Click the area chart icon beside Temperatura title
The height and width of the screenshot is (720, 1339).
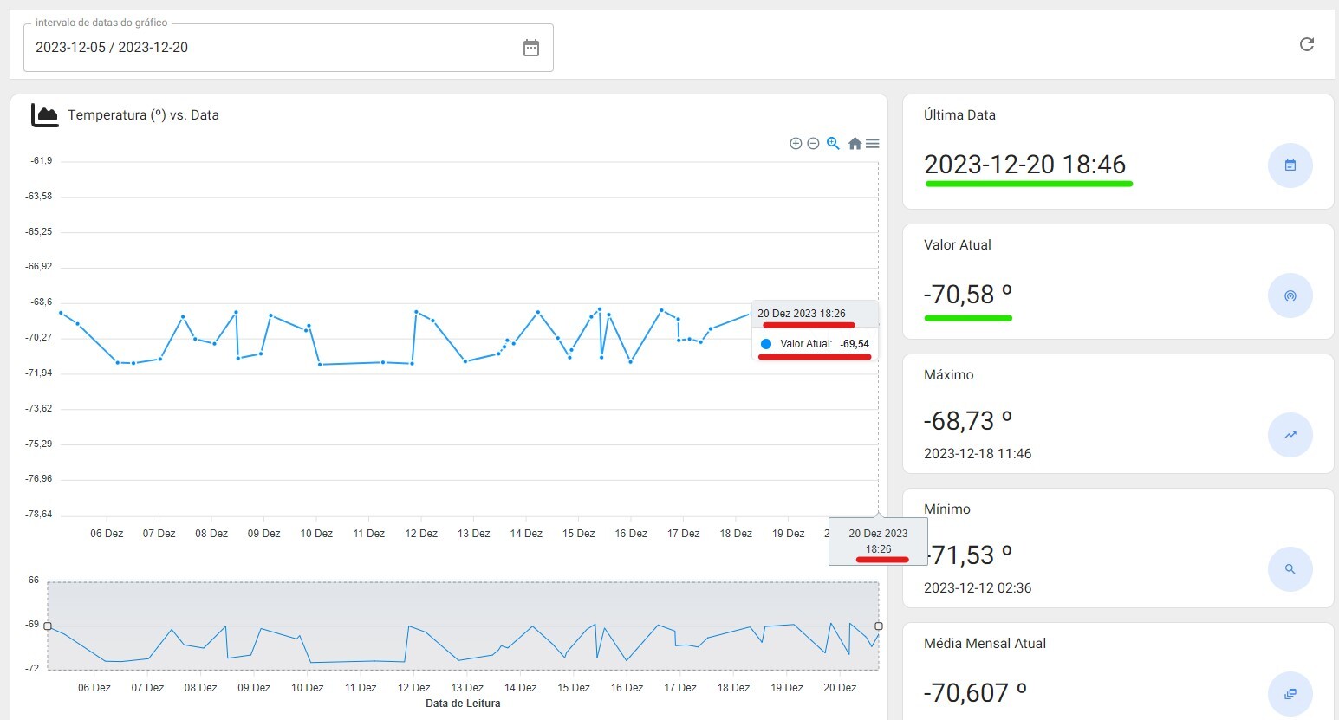(45, 115)
